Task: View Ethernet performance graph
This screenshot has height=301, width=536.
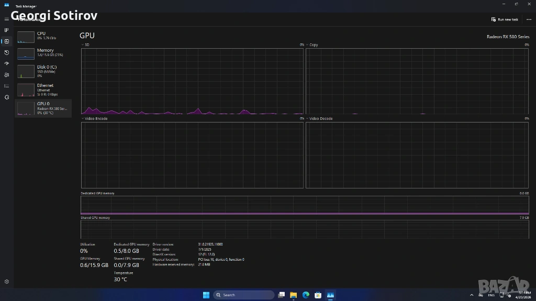Action: coord(43,90)
